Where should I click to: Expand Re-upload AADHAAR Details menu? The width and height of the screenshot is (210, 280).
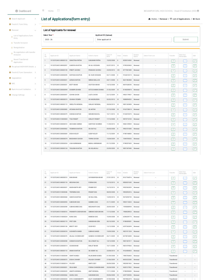click(x=22, y=67)
